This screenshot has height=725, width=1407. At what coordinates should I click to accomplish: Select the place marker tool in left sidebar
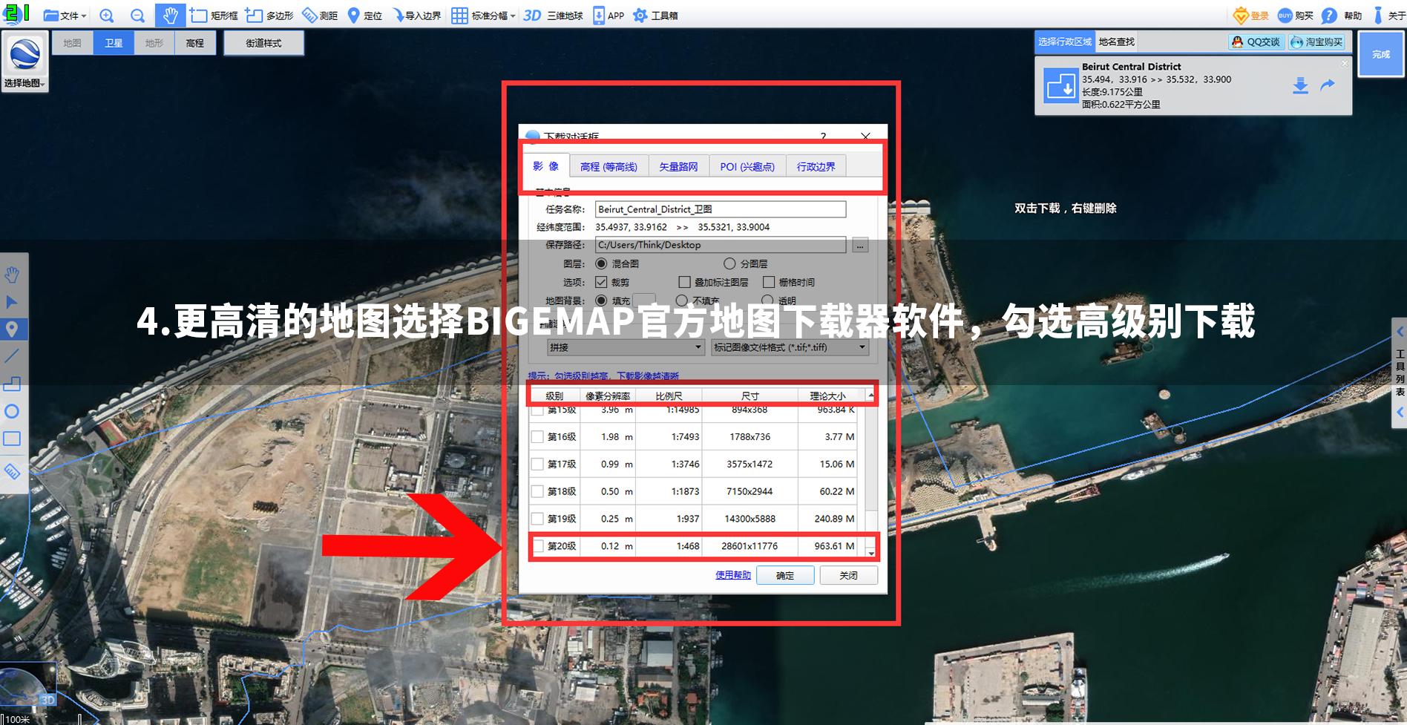(12, 329)
